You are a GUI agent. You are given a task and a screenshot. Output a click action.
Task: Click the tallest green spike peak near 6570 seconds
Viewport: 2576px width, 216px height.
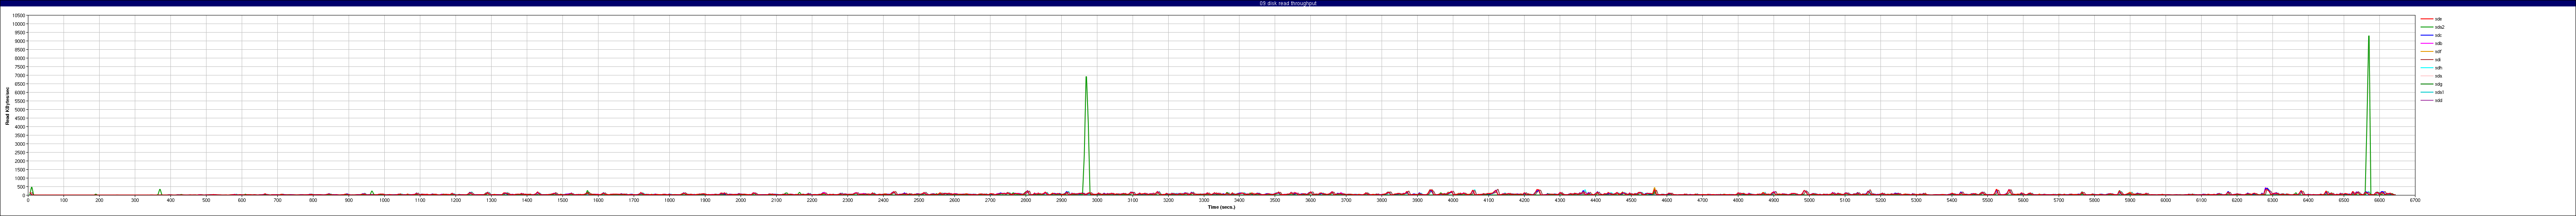pyautogui.click(x=2368, y=37)
